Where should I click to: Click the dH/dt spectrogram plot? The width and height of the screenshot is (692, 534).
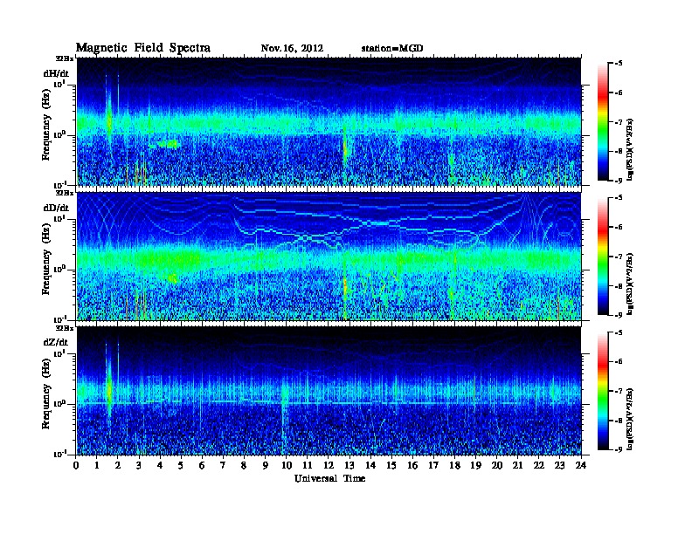click(x=329, y=121)
